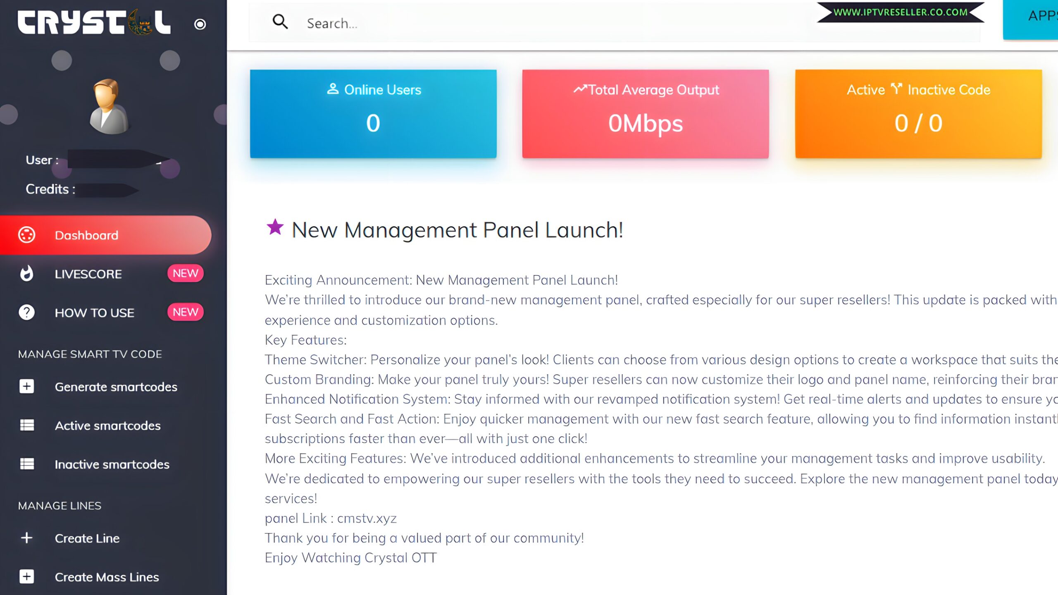Open the Dashboard menu item
This screenshot has height=595, width=1058.
pos(105,235)
